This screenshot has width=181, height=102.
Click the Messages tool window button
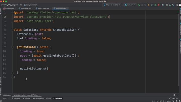click(58, 98)
